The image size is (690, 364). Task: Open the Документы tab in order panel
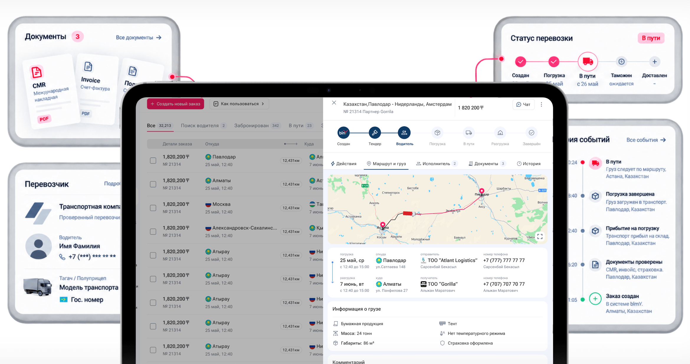487,164
